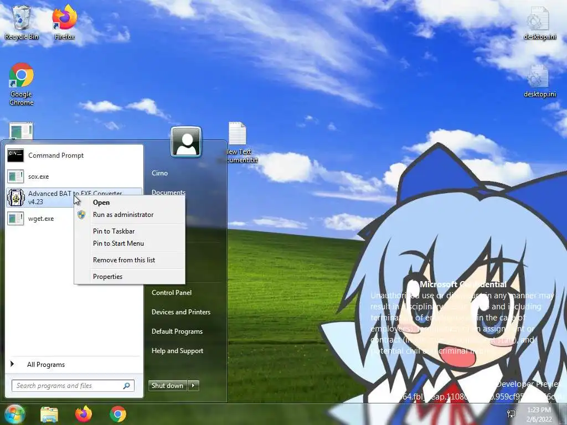The width and height of the screenshot is (567, 425).
Task: Choose Run as administrator in context menu
Action: 123,215
